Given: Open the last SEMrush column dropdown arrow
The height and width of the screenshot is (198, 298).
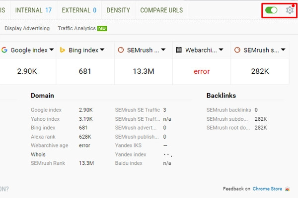Looking at the screenshot, I should point(283,50).
